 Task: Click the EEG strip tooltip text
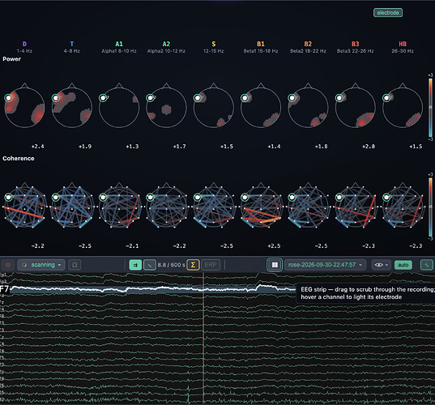[368, 293]
